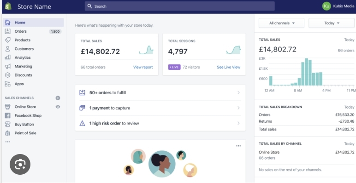Click into the Search field

179,6
